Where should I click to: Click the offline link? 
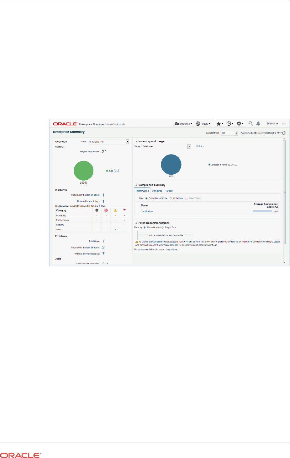(x=277, y=242)
